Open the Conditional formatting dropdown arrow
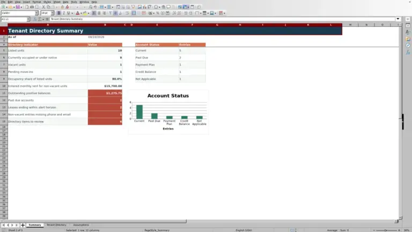 coord(224,13)
